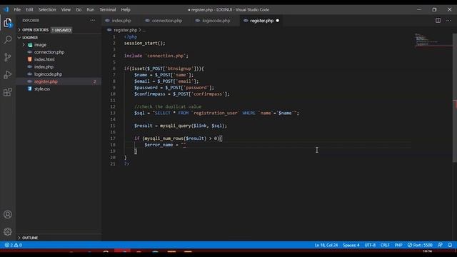Open the Terminal menu
The image size is (457, 257).
pos(108,9)
